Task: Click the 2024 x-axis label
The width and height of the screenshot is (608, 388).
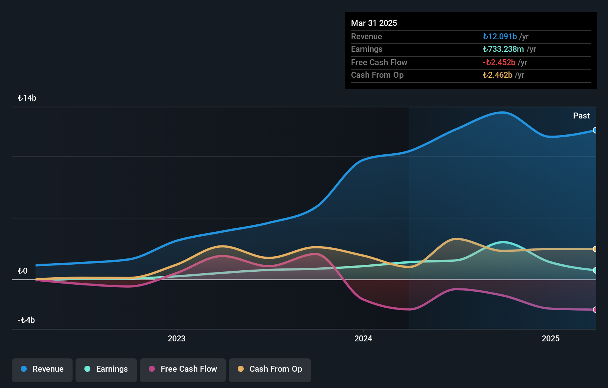Action: (363, 338)
